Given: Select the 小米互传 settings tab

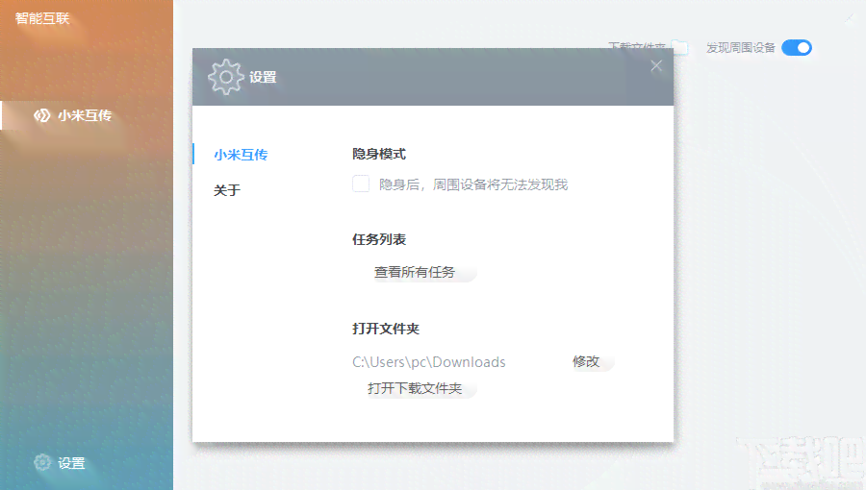Looking at the screenshot, I should click(x=241, y=155).
